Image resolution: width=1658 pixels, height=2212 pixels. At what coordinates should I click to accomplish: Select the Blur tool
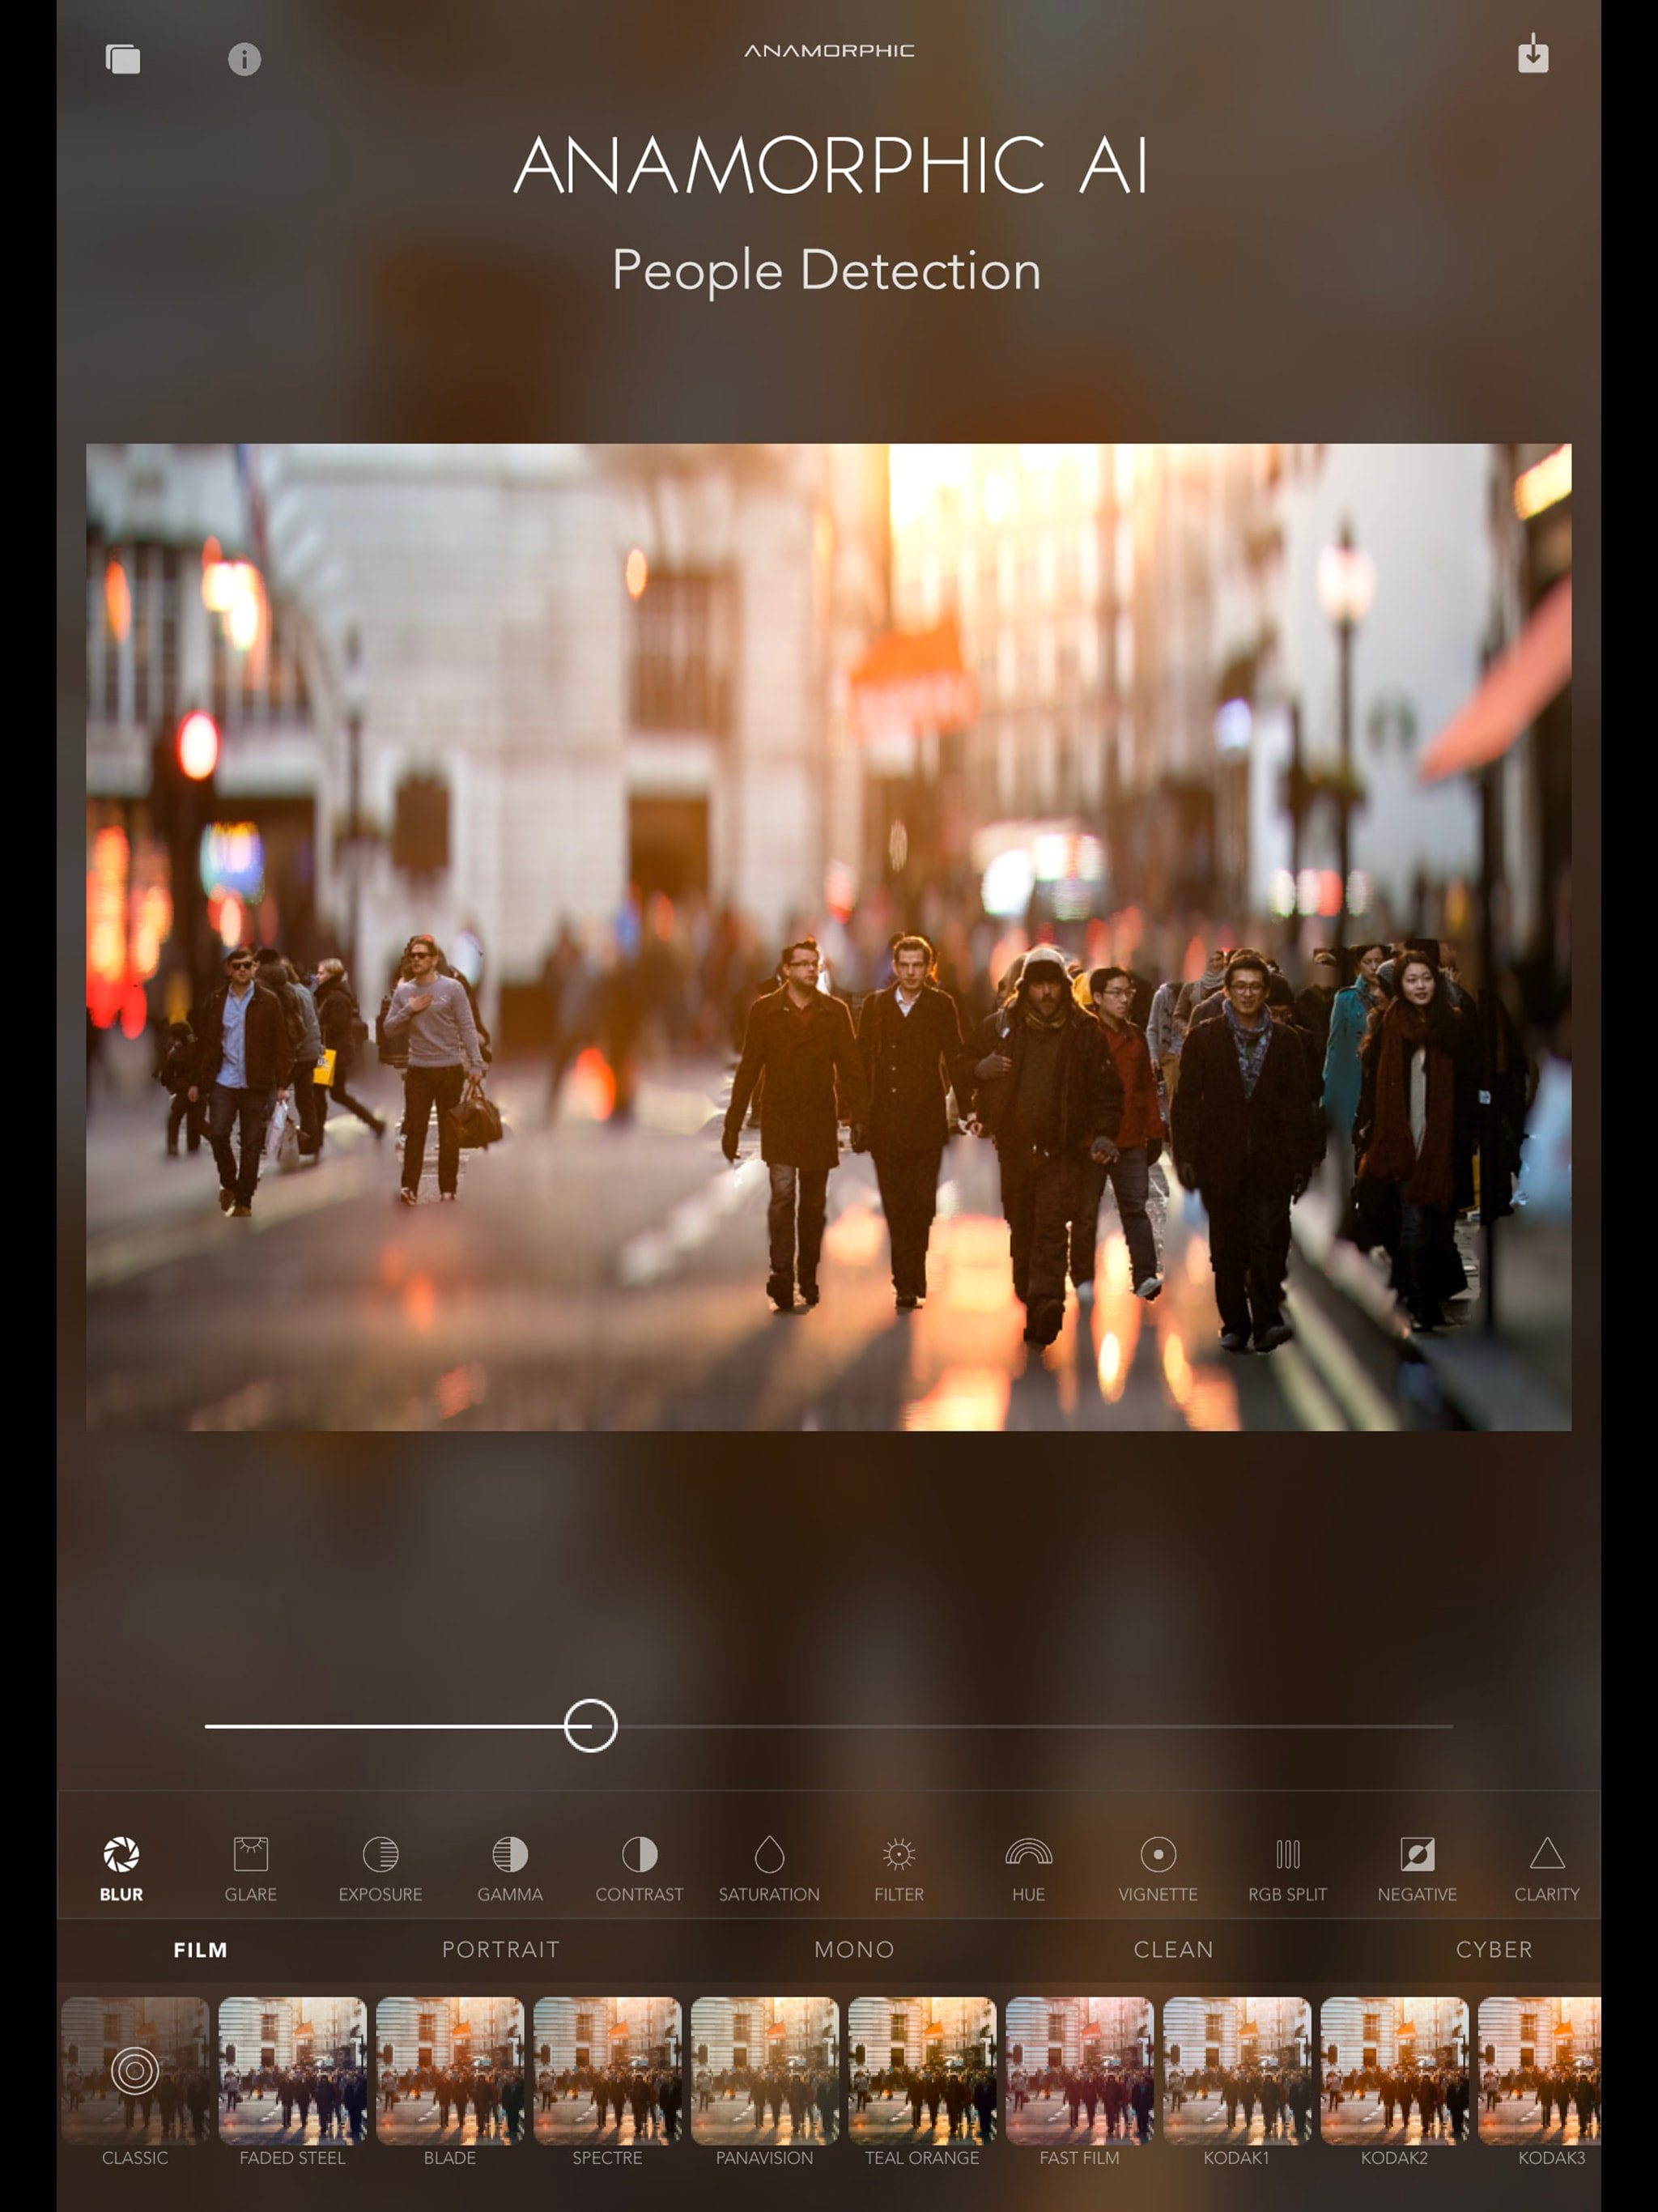(121, 1866)
